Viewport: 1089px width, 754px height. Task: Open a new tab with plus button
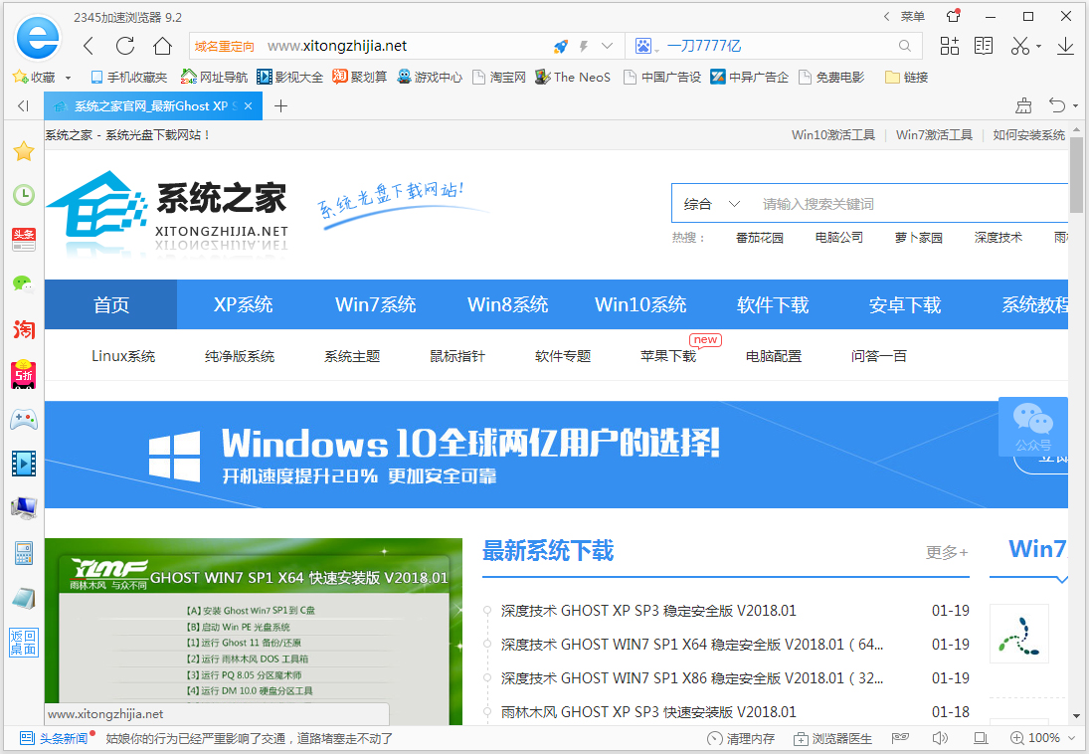[x=280, y=105]
